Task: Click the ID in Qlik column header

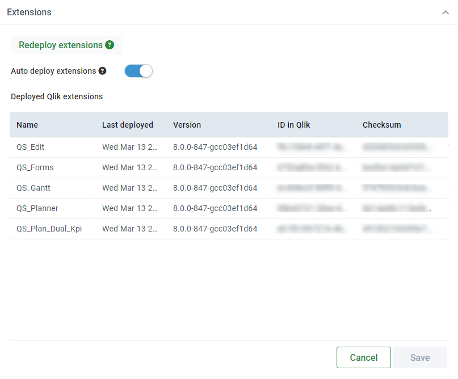Action: coord(293,125)
